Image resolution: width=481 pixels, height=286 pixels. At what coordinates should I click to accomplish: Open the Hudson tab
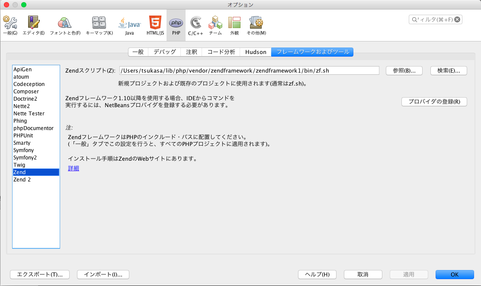point(256,52)
